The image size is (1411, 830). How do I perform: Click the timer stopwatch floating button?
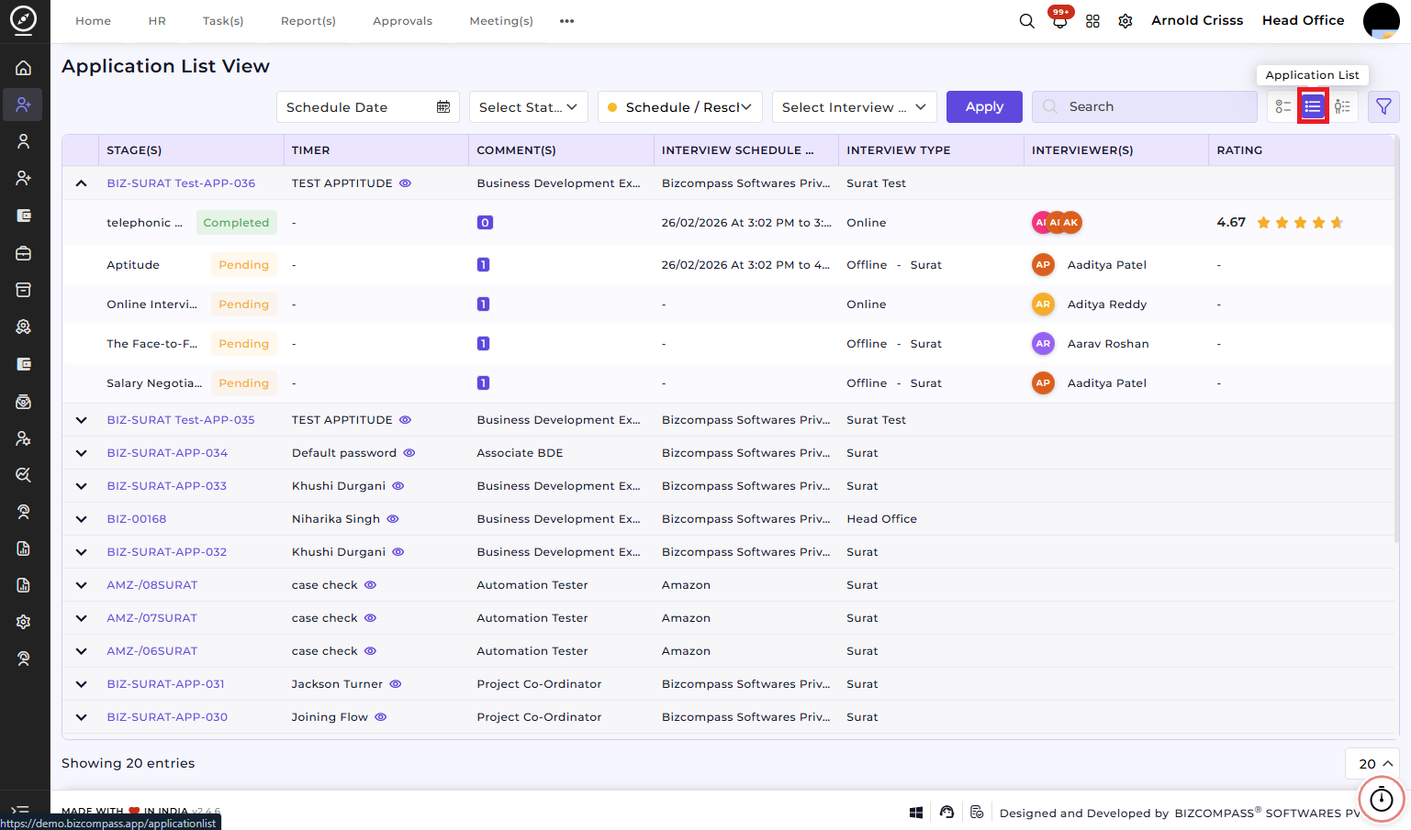click(x=1381, y=800)
